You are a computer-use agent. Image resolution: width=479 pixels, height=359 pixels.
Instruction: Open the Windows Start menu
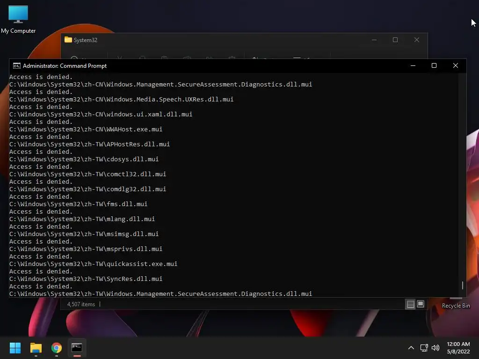[15, 348]
